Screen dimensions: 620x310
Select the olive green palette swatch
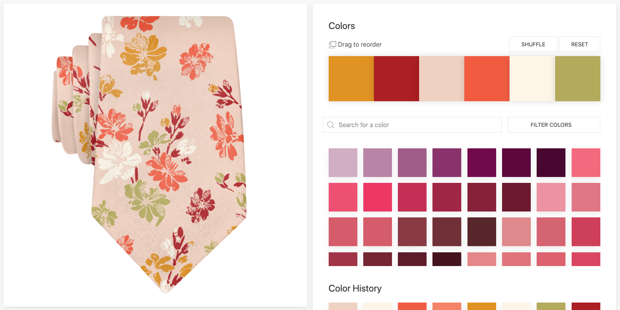point(578,78)
